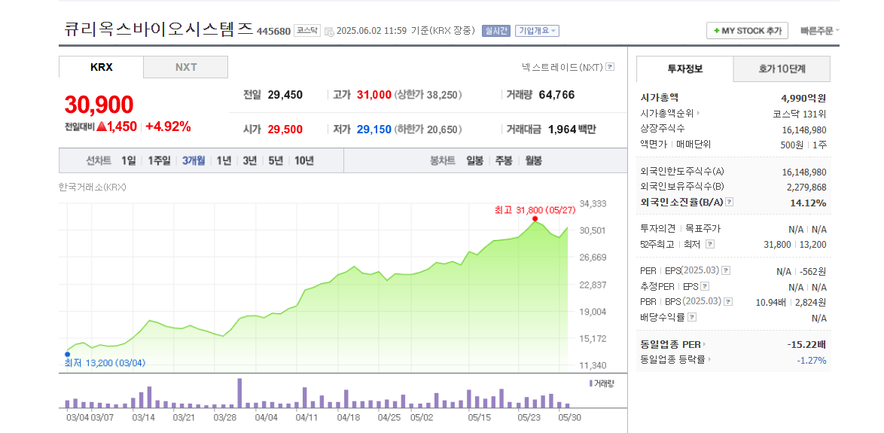Select the 3개월 line chart period

[194, 160]
